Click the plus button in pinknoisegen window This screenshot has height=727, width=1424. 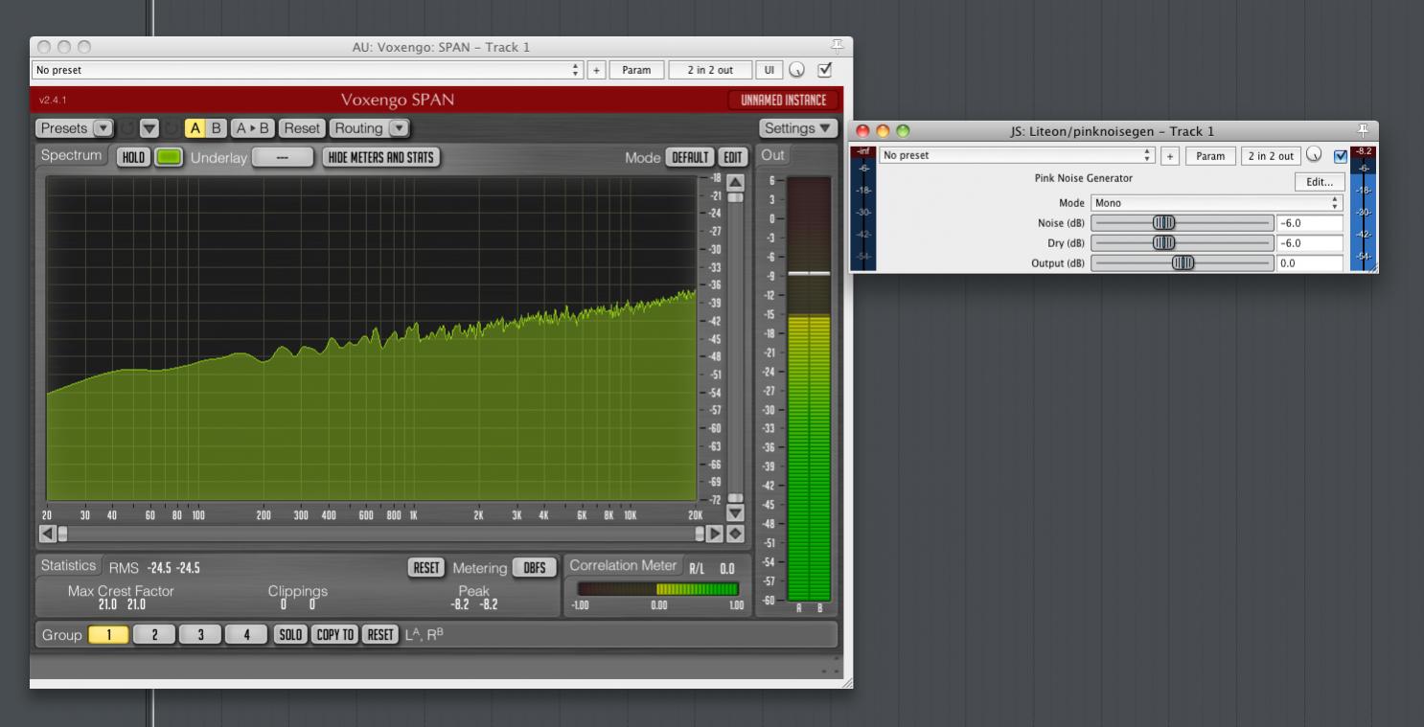click(x=1169, y=155)
